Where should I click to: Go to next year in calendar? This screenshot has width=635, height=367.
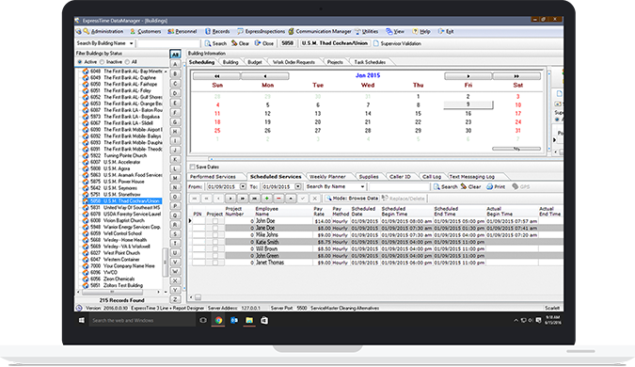click(x=516, y=75)
